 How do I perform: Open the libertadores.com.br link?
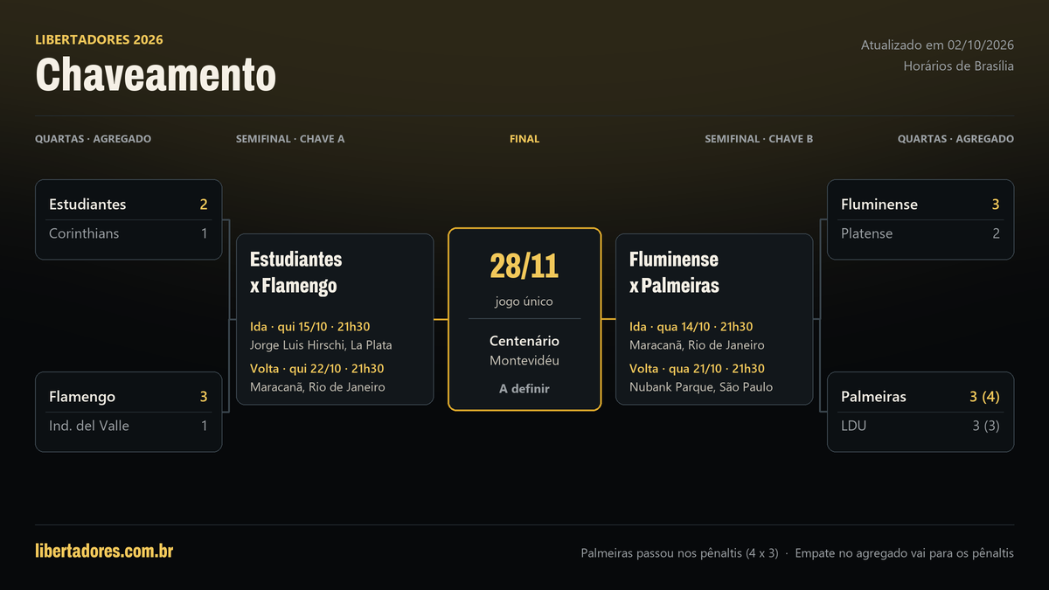pos(104,551)
